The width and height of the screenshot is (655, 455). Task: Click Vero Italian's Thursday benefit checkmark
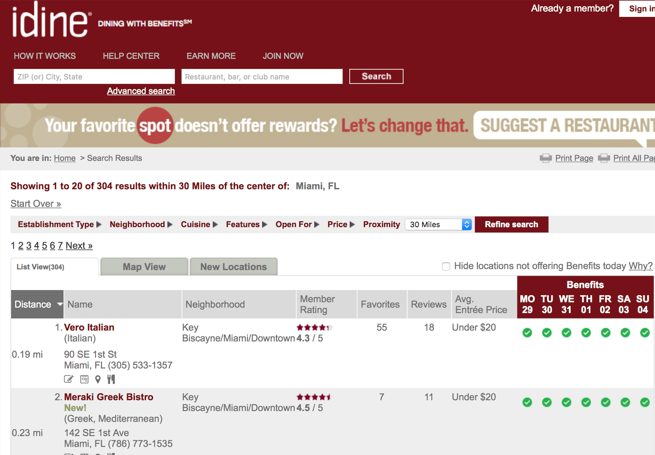pos(586,333)
